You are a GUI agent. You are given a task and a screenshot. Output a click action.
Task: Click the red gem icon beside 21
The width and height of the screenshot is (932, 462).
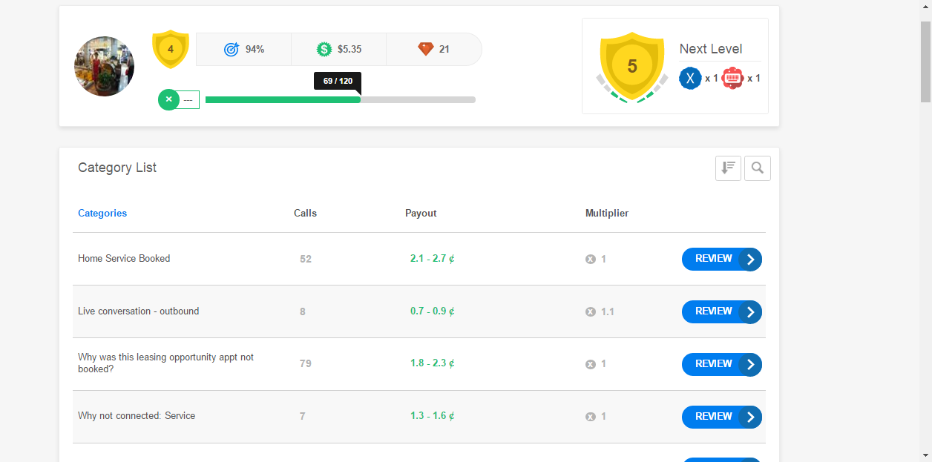pyautogui.click(x=425, y=50)
